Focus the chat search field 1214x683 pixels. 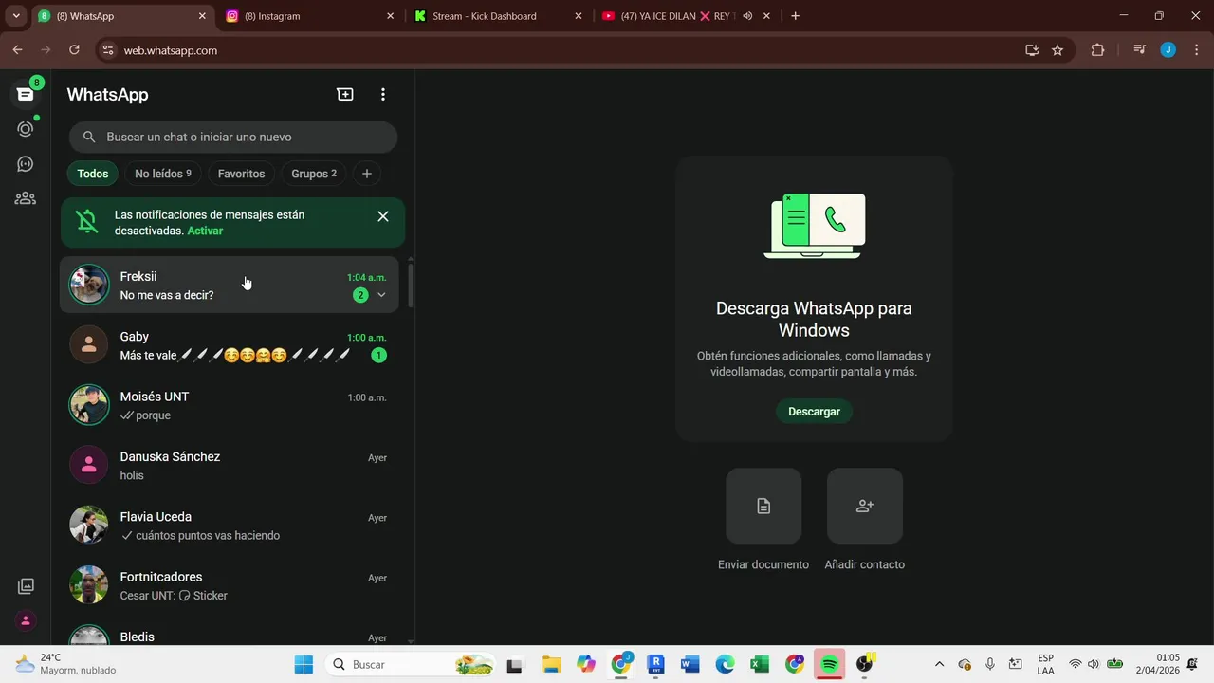pos(233,137)
